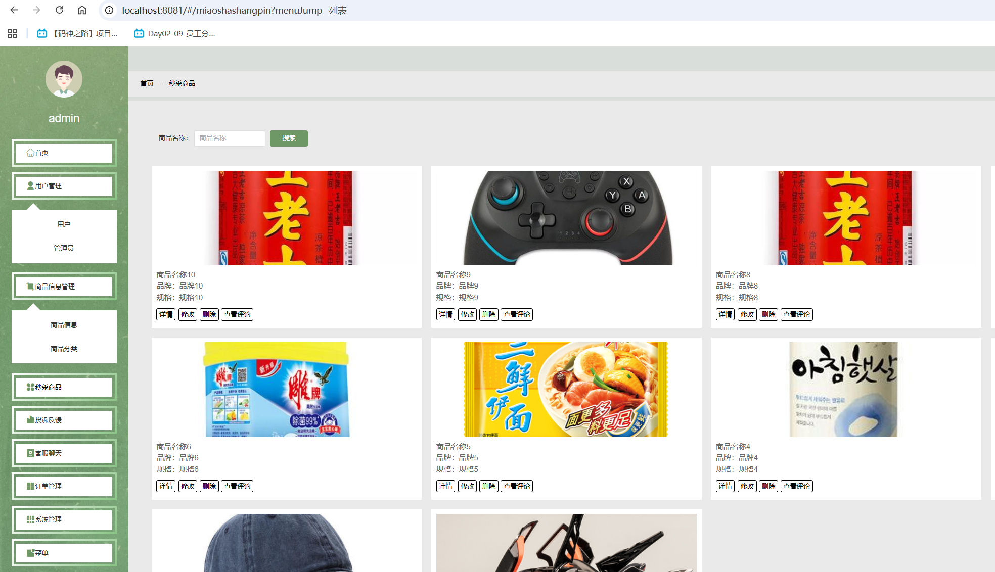Click the browser home icon
Viewport: 995px width, 572px height.
point(82,10)
